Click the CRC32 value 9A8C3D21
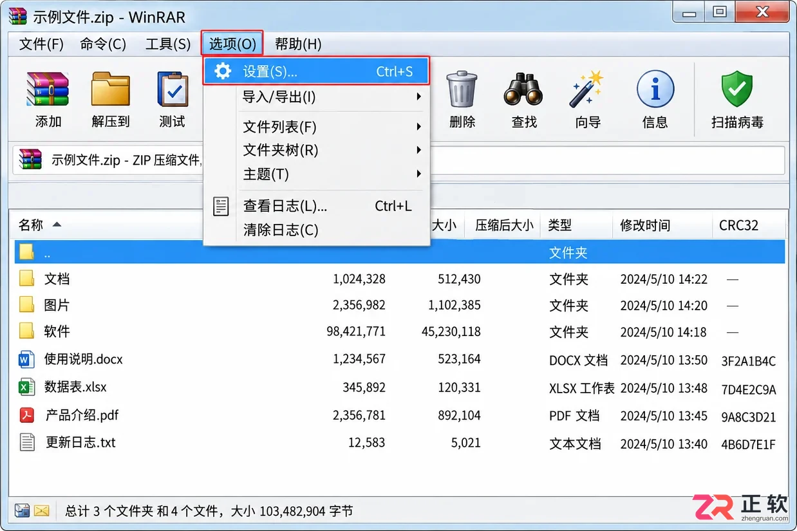The height and width of the screenshot is (531, 797). pos(748,417)
